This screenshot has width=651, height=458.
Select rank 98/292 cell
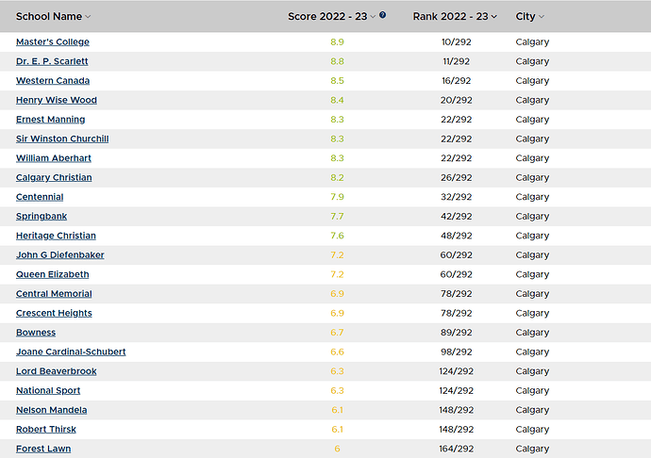tap(457, 352)
